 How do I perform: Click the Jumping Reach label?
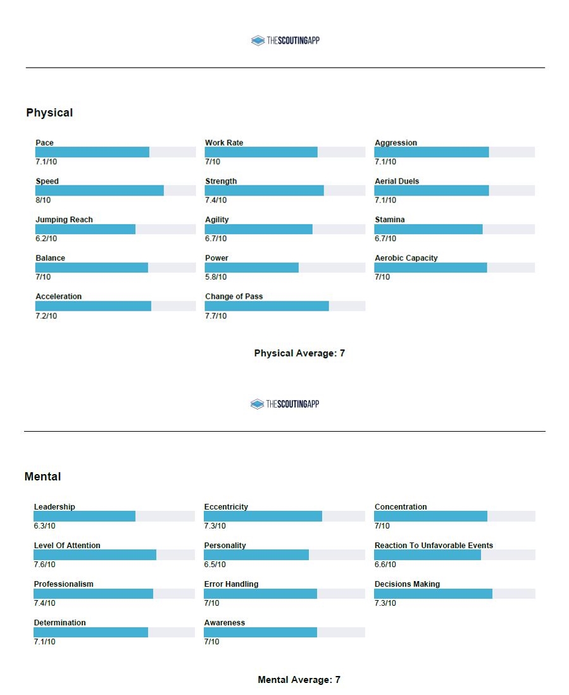tap(64, 220)
